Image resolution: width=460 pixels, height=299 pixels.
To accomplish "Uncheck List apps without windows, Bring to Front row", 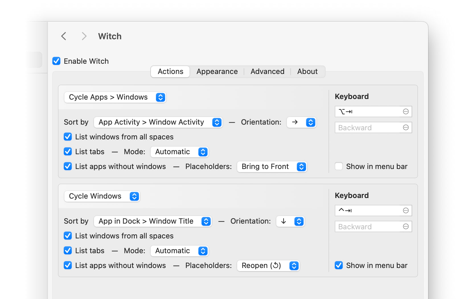I will [68, 166].
